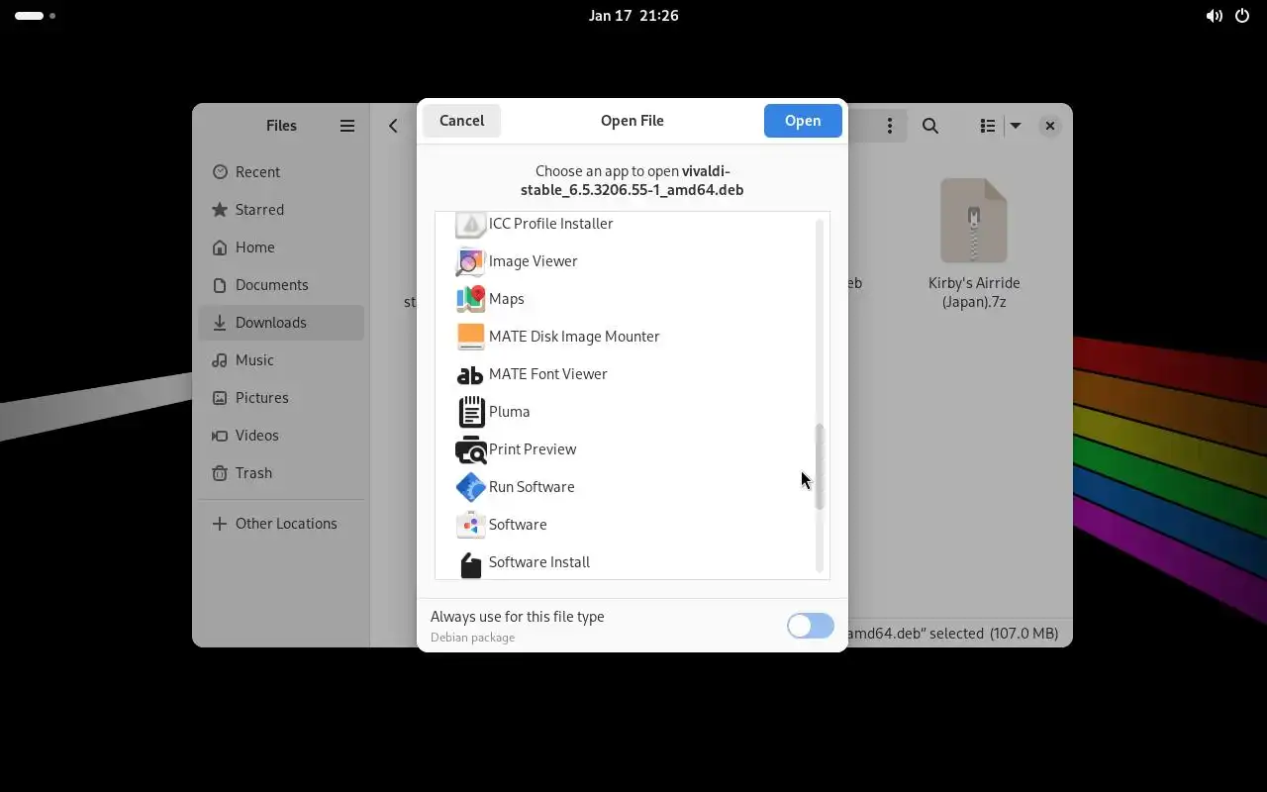
Task: Select Kirby's Airride archive file thumbnail
Action: tap(974, 221)
